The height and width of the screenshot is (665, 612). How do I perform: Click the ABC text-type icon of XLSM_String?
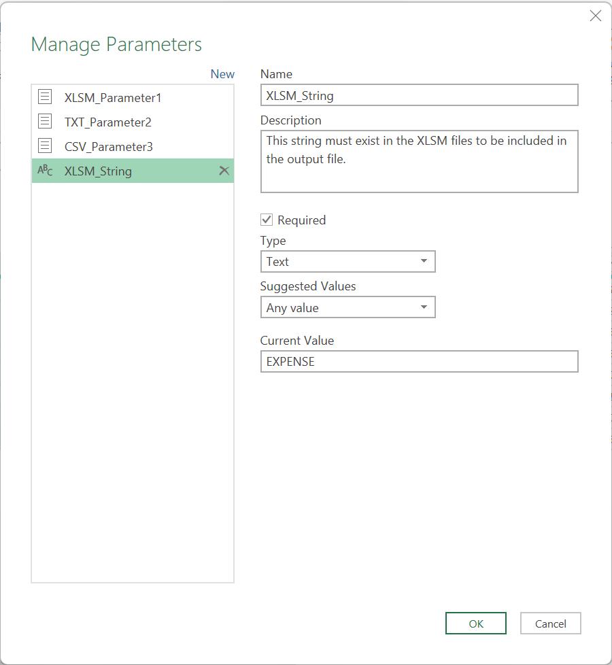pyautogui.click(x=45, y=171)
